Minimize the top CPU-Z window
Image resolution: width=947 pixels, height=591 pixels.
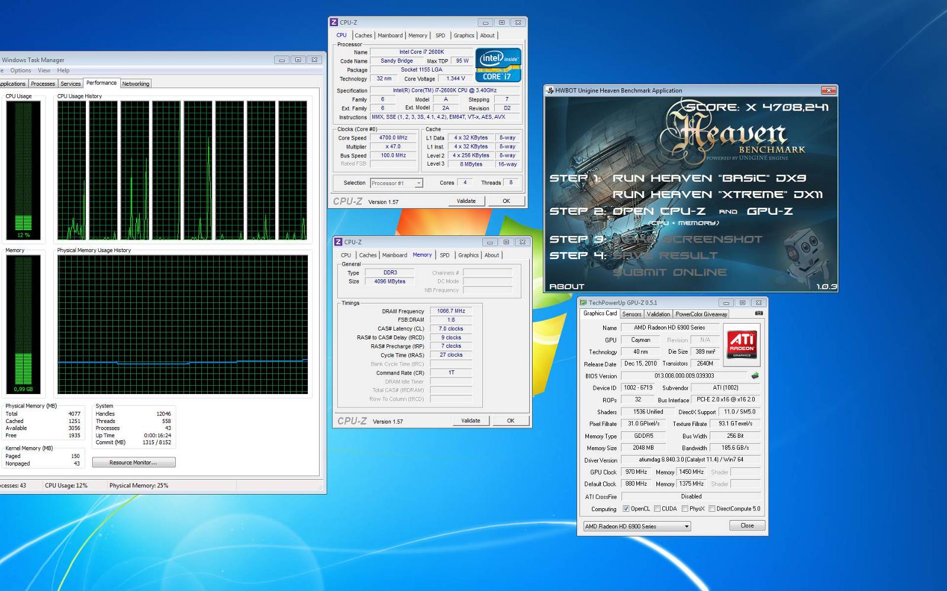pos(485,22)
